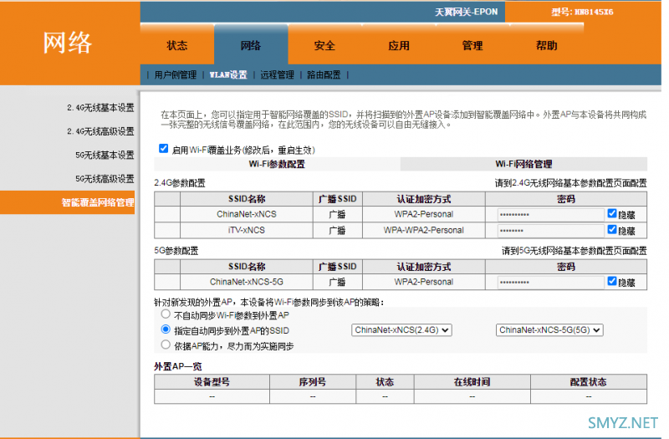Click 型号 model label in header
The height and width of the screenshot is (439, 669).
coord(582,12)
